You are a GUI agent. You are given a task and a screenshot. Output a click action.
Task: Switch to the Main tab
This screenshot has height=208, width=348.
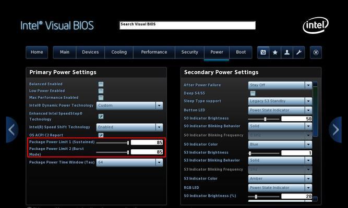click(x=65, y=53)
